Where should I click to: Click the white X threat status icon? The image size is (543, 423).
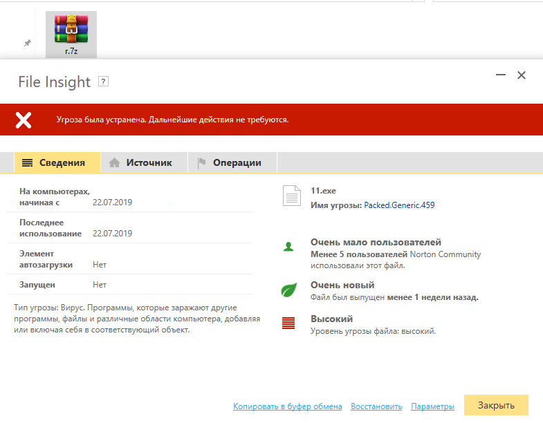coord(24,120)
